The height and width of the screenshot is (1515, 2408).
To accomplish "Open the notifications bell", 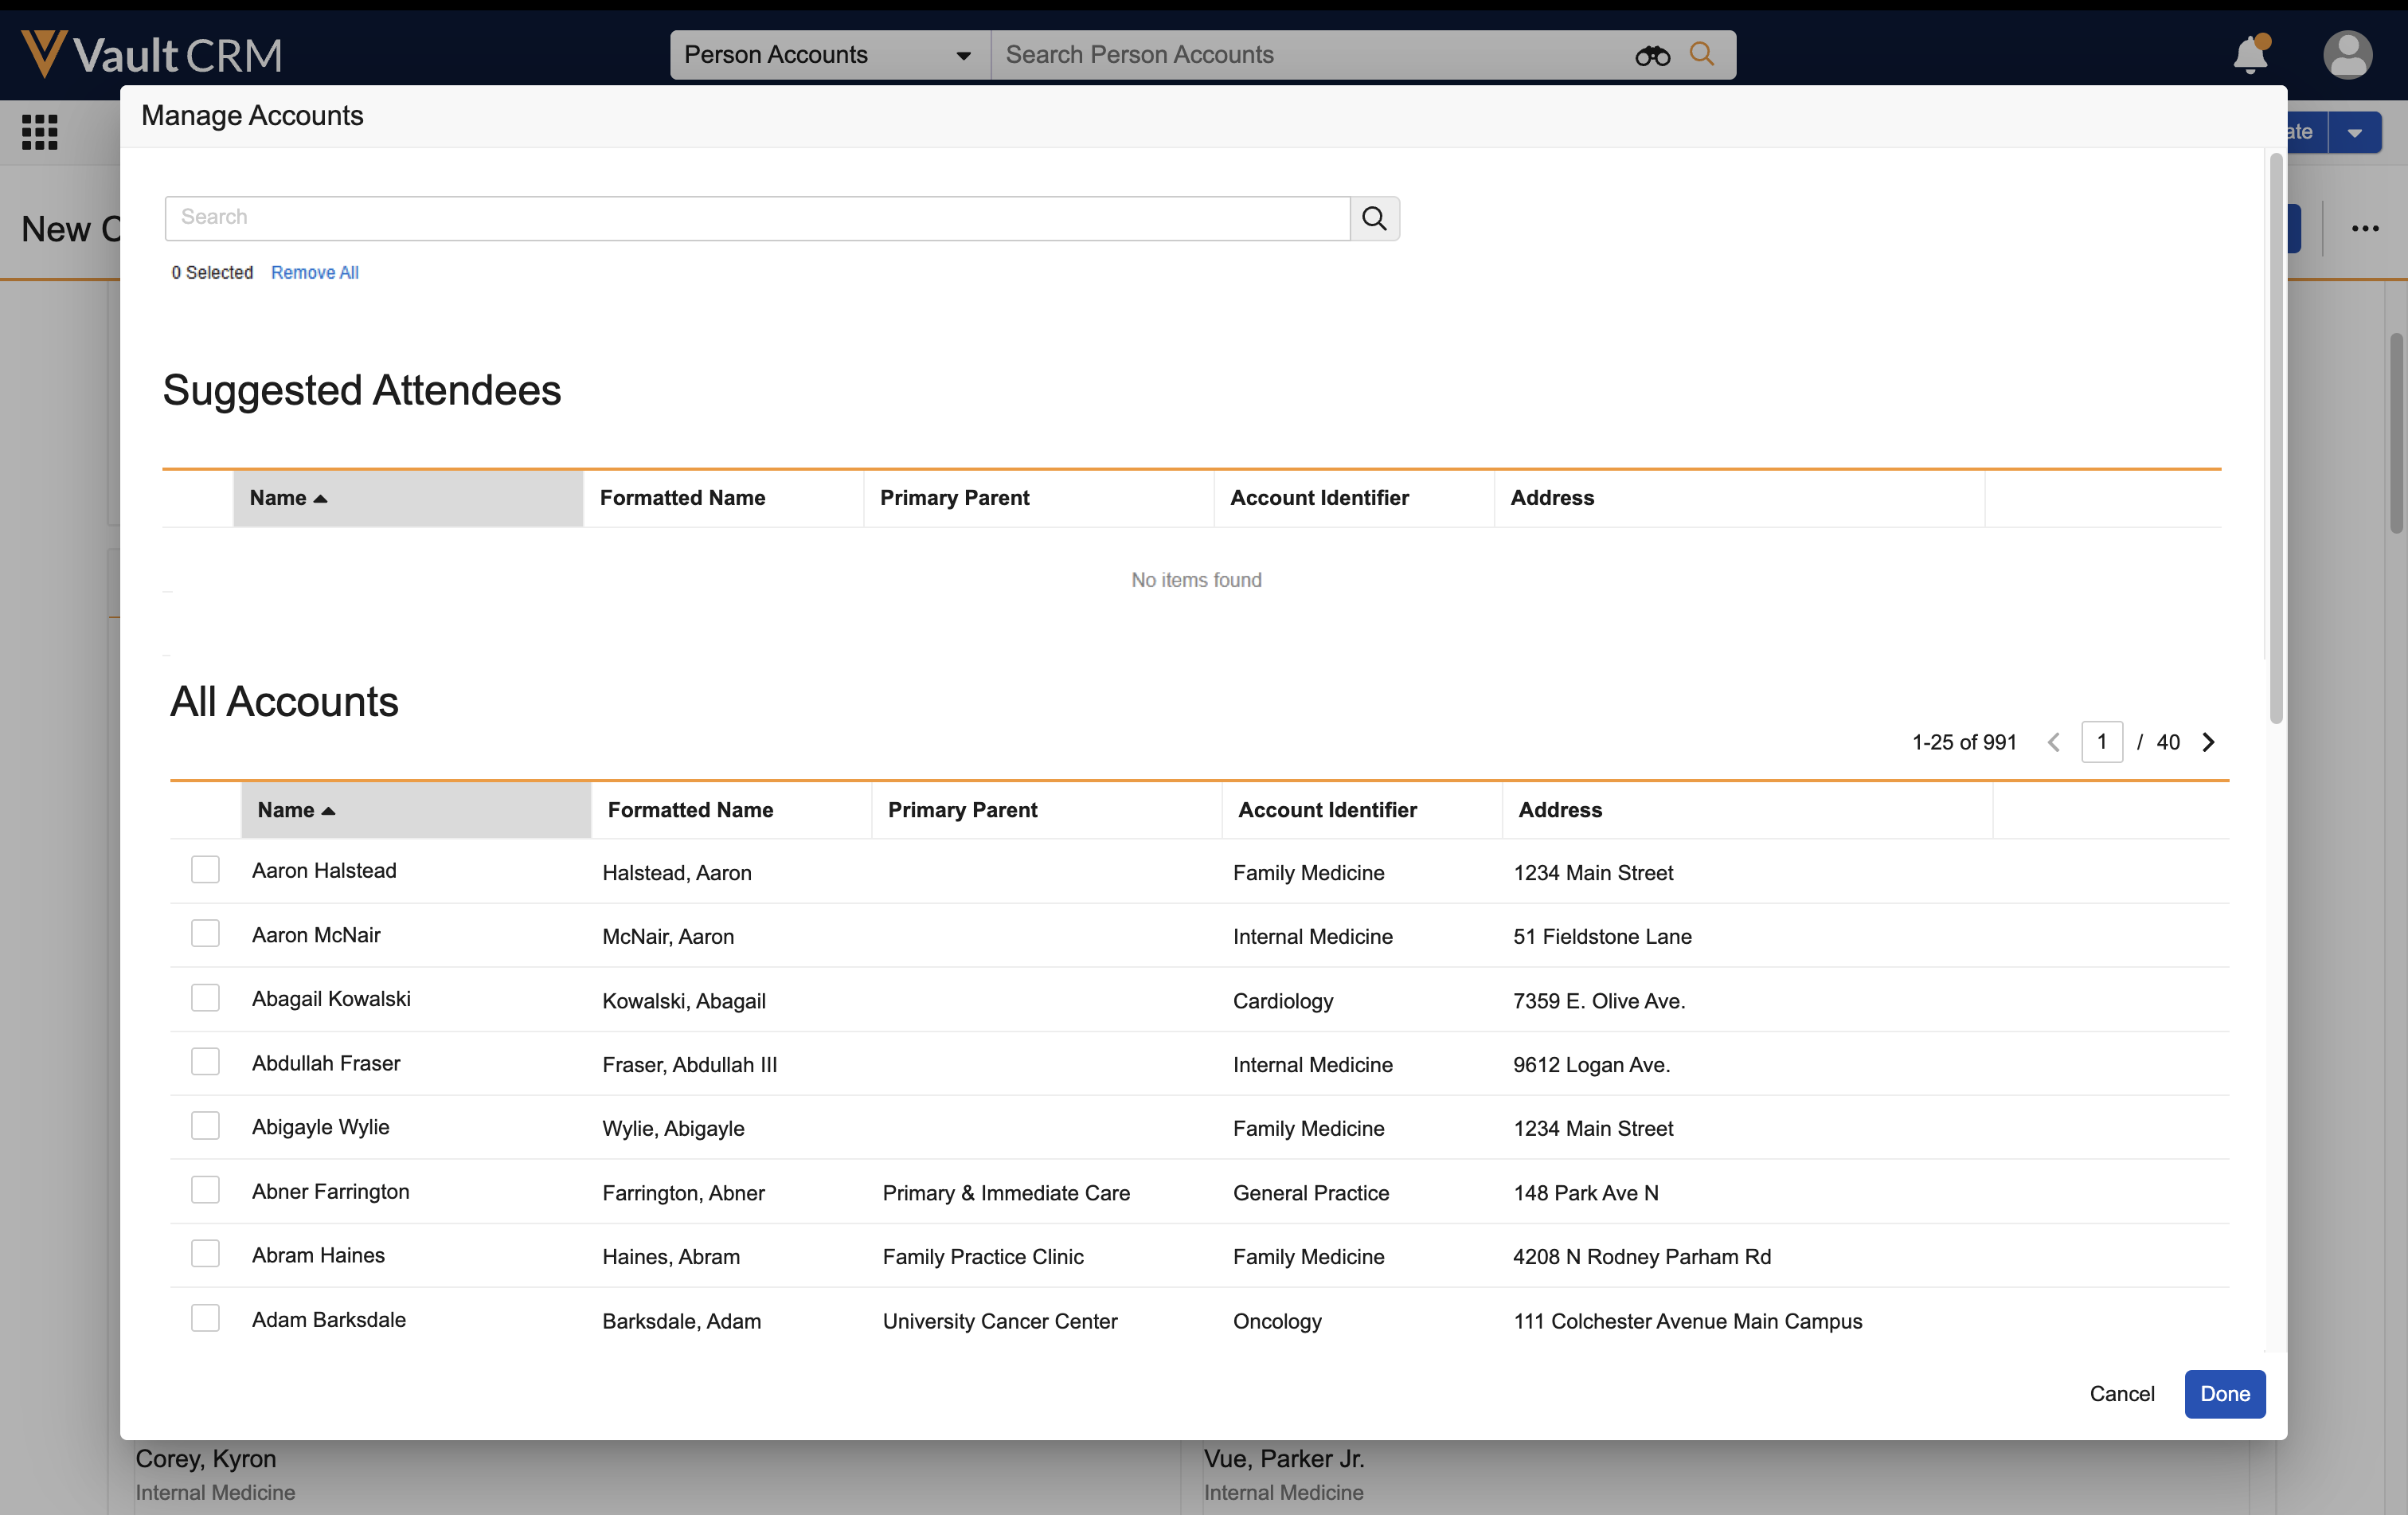I will pos(2250,54).
